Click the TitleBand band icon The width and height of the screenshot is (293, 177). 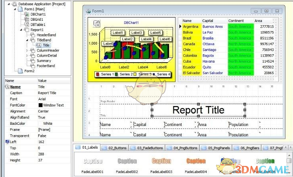33,40
